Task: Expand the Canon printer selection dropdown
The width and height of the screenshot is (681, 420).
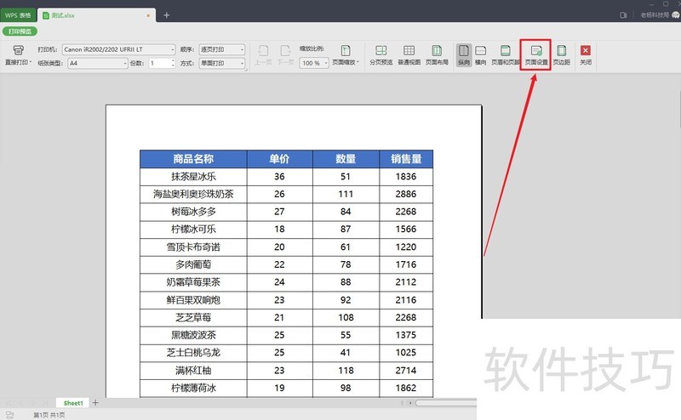Action: (x=172, y=49)
